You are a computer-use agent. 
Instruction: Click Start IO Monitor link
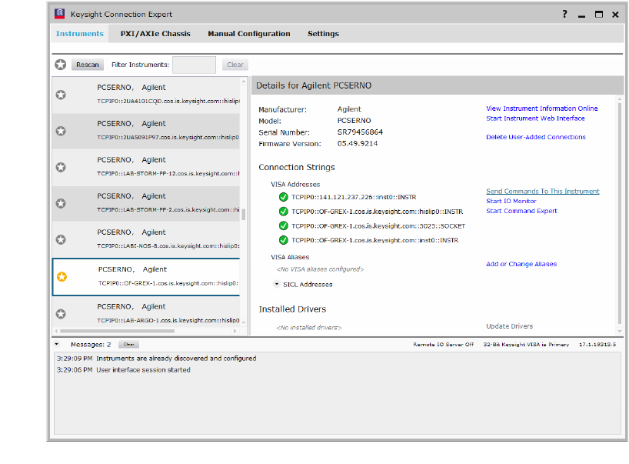511,201
